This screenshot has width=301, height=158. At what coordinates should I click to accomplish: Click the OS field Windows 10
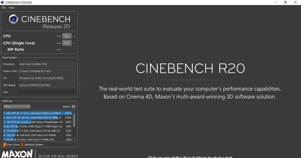(x=47, y=78)
